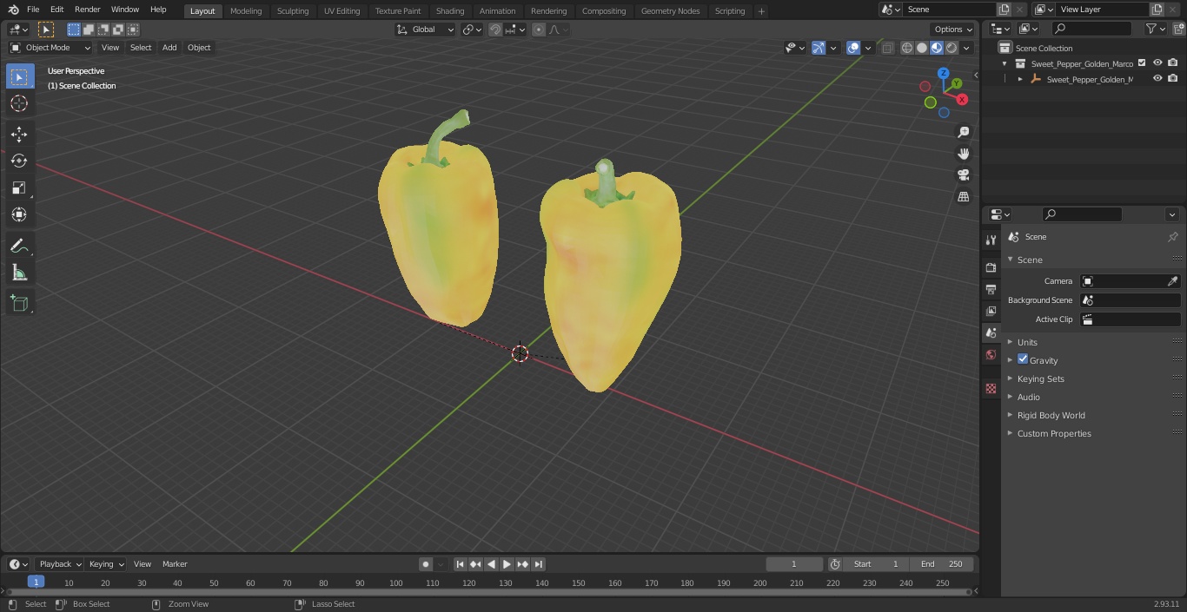Click the Select Box tool
The image size is (1187, 612).
point(19,76)
